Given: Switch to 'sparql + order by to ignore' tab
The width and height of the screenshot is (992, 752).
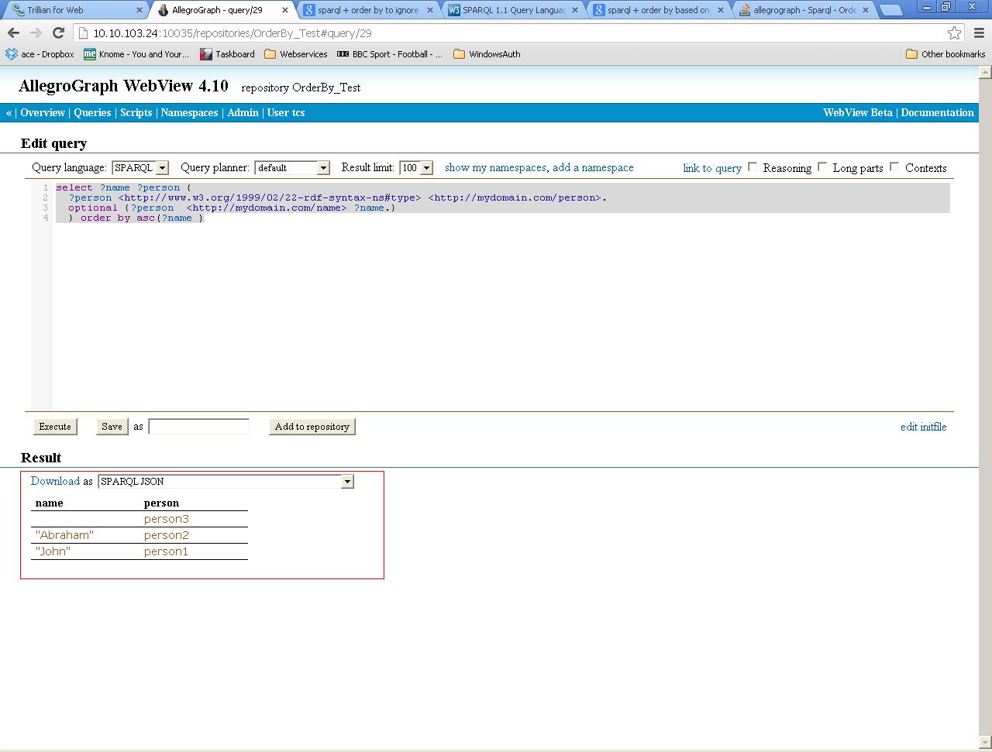Looking at the screenshot, I should 368,10.
